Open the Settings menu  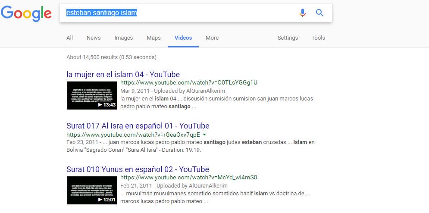288,38
